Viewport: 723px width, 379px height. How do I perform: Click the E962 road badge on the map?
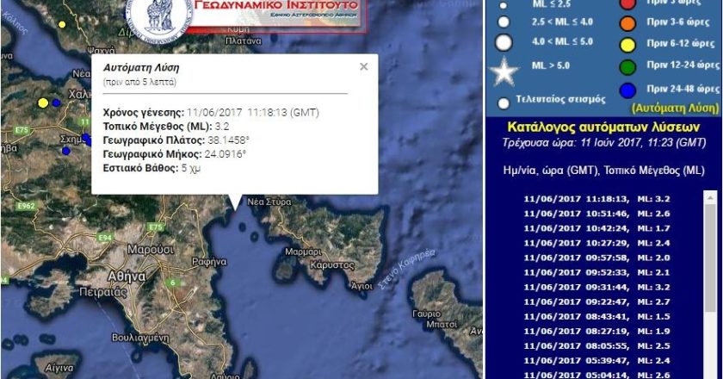pyautogui.click(x=27, y=206)
